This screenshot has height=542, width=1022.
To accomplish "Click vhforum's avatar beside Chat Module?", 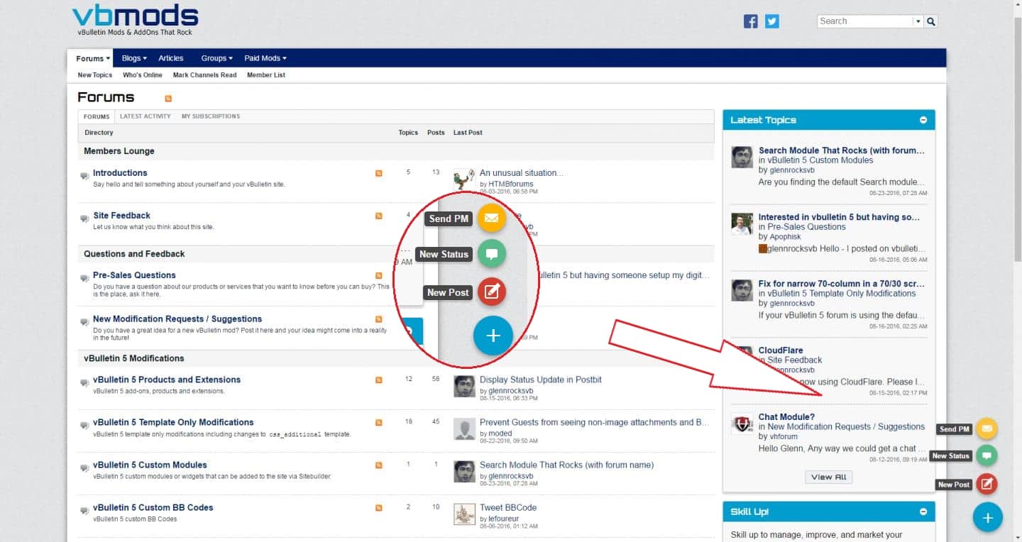I will click(742, 424).
